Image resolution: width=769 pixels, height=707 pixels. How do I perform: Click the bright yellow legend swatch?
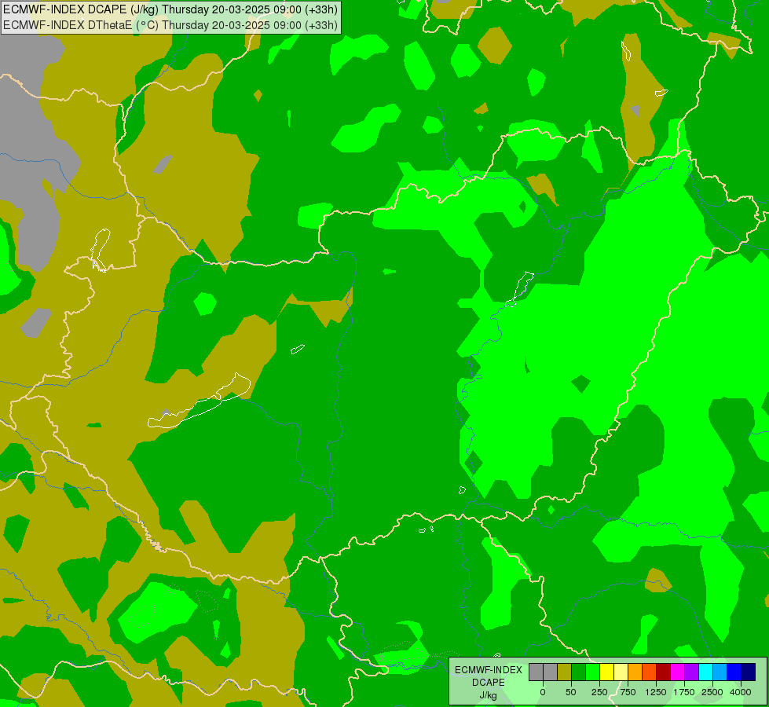(x=606, y=672)
